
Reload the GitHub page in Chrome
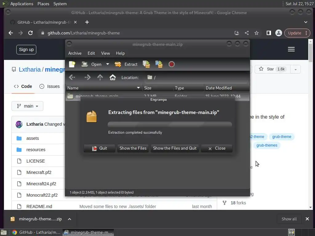tap(30, 33)
